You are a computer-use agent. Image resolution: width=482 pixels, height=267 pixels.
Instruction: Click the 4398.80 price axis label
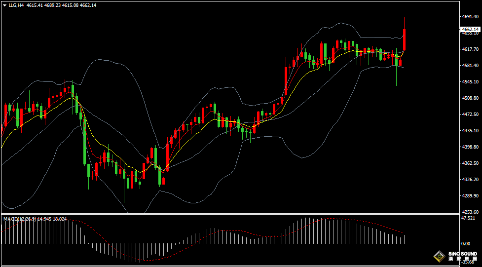click(x=470, y=147)
